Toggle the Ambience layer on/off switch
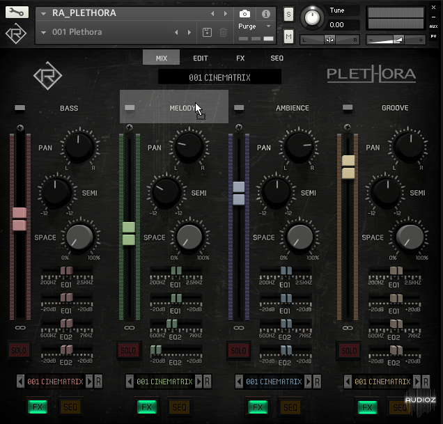The width and height of the screenshot is (443, 424). 239,108
